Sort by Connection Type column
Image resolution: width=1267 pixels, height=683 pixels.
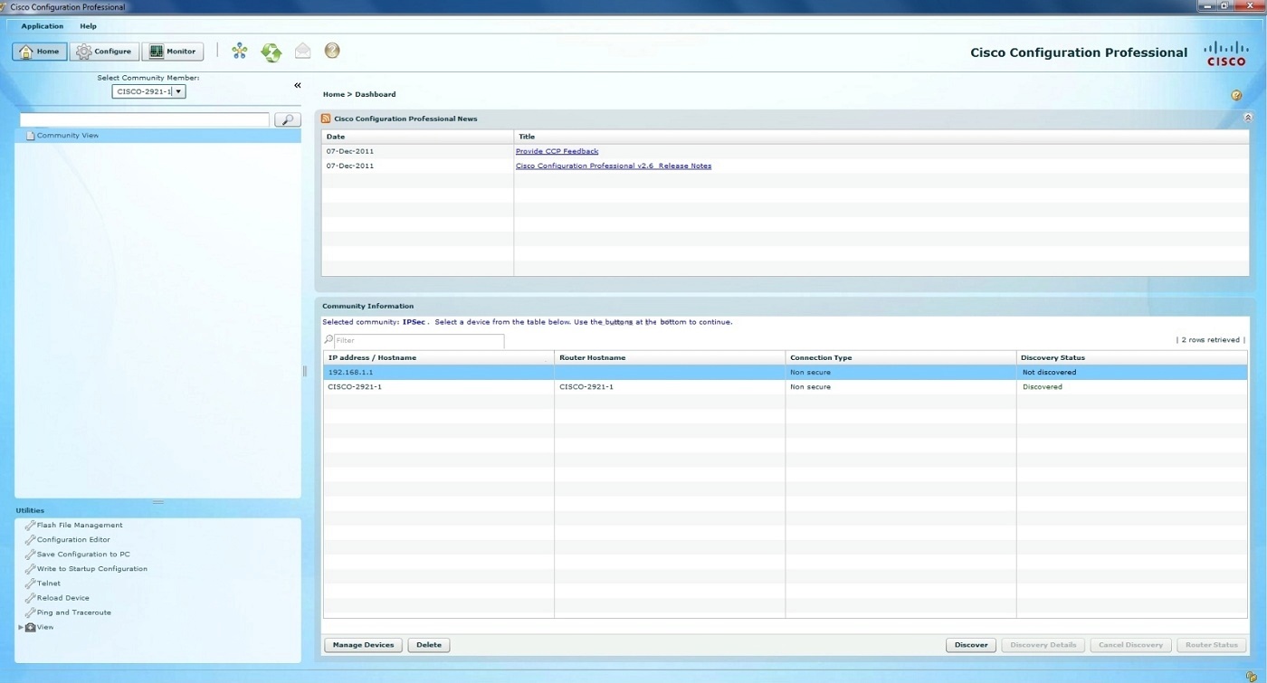901,357
